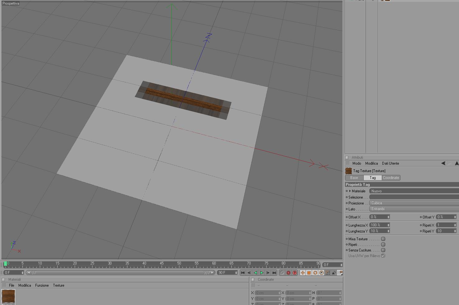Viewport: 459px width, 305px height.
Task: Jump to the end of the animation
Action: coord(274,273)
